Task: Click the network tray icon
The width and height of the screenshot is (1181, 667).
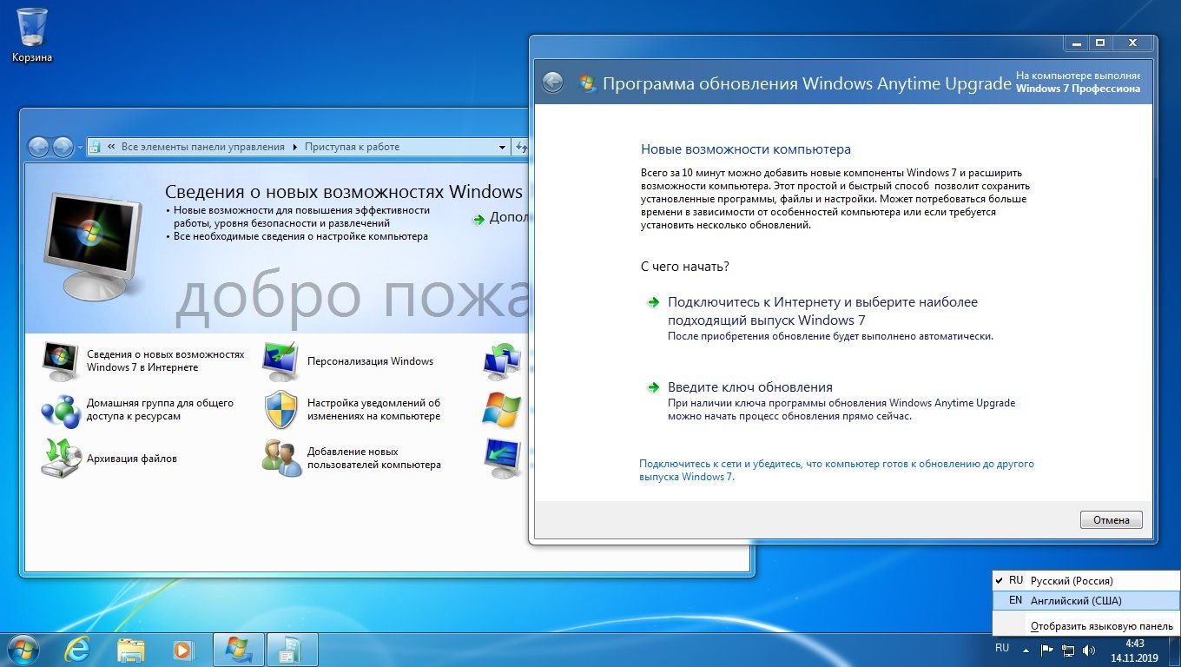Action: (x=1069, y=650)
